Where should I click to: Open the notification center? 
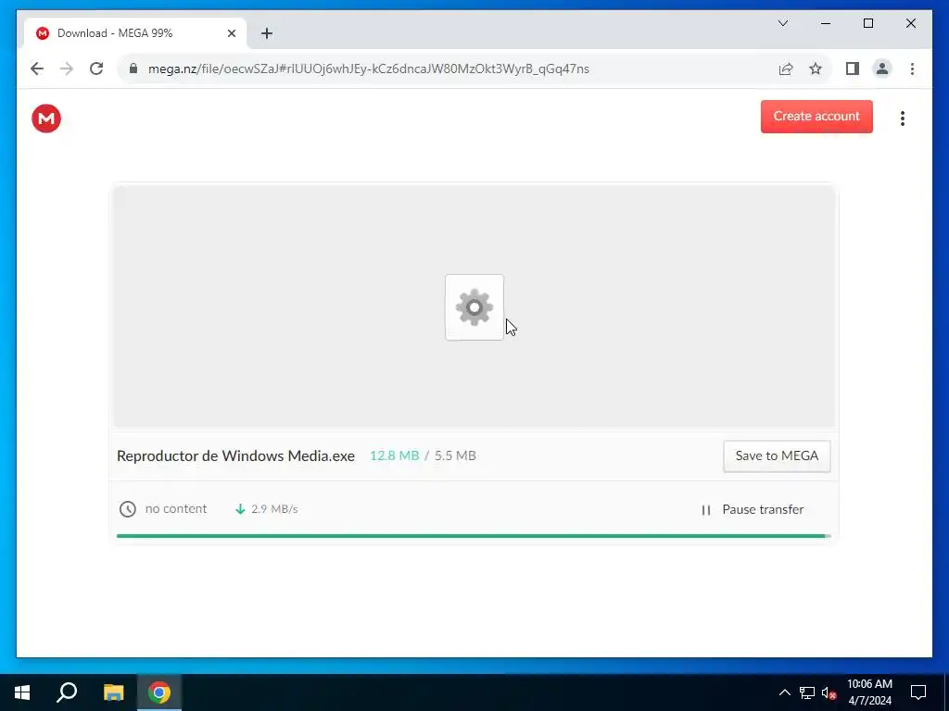918,692
